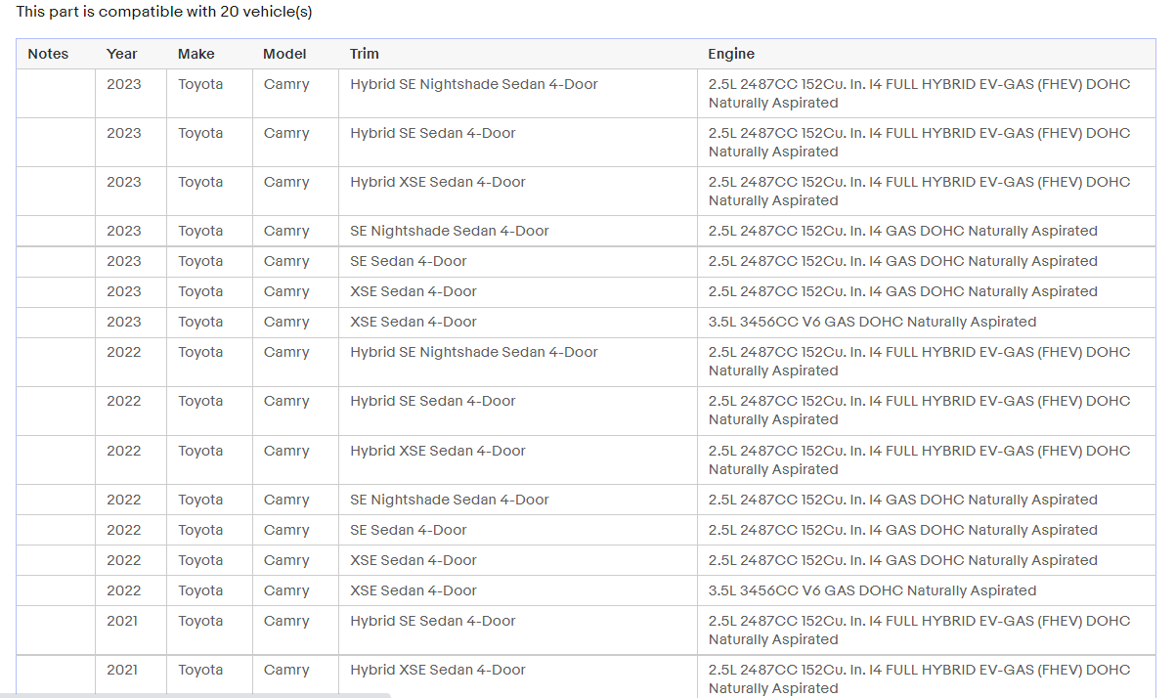
Task: Click the year cell in 2023 Hybrid SE Nightshade row
Action: pos(131,94)
